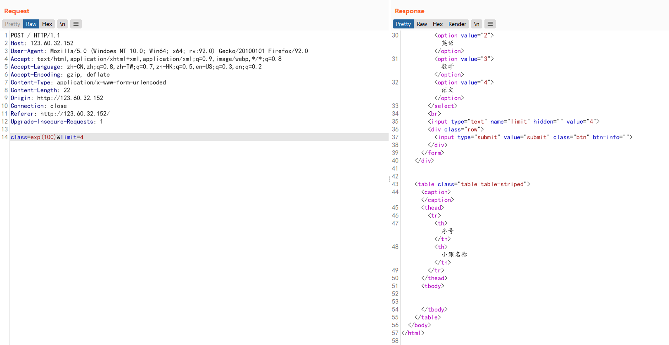
Task: Select the Request Raw tab
Action: pos(31,24)
